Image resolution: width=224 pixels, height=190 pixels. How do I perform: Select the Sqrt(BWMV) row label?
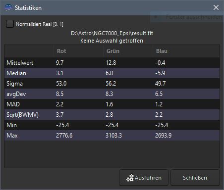click(x=22, y=115)
